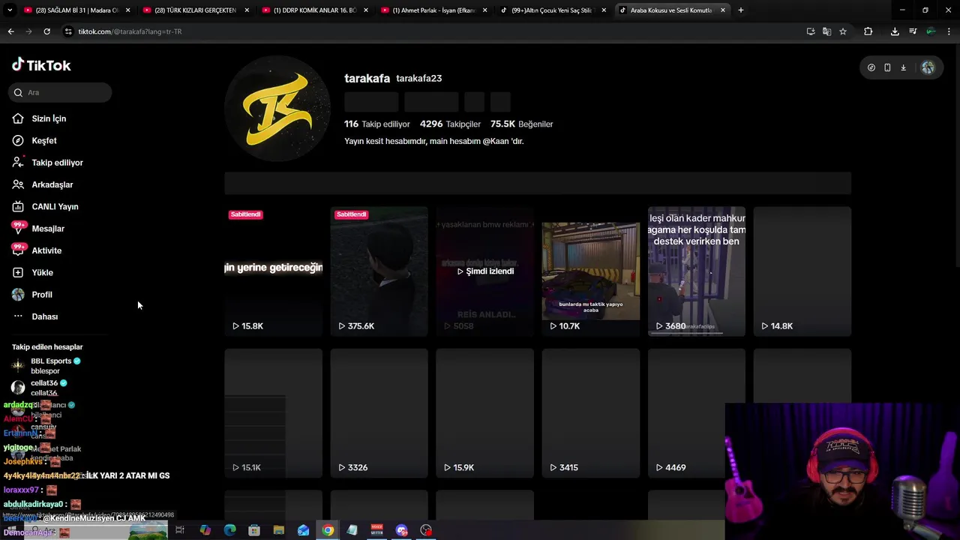960x540 pixels.
Task: Open the Arkadaşlar section
Action: coord(52,184)
